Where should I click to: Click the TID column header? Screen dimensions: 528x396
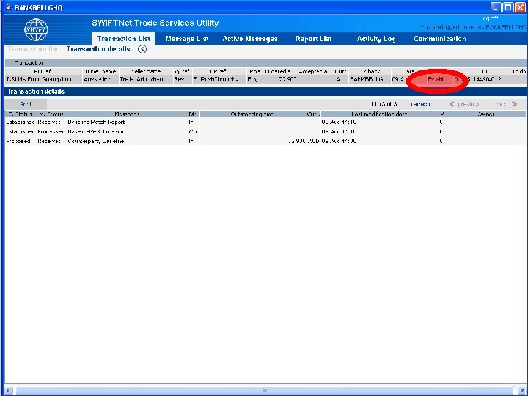click(483, 71)
